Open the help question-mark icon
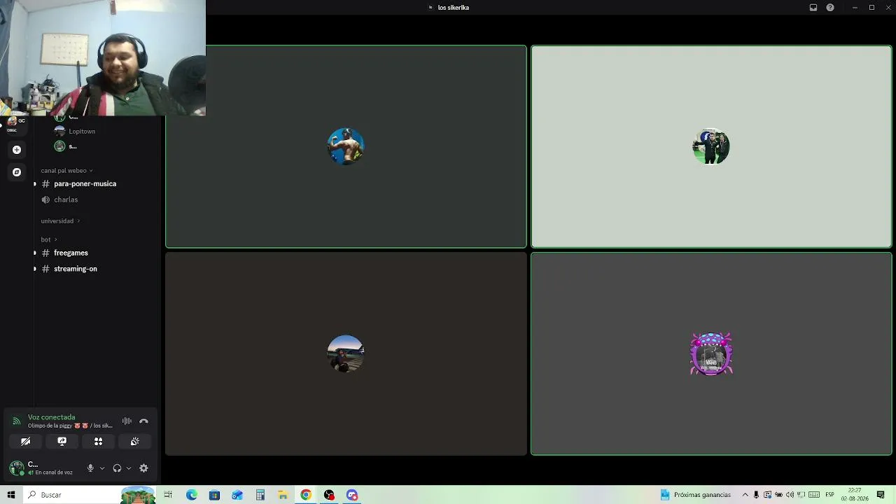 pyautogui.click(x=830, y=8)
